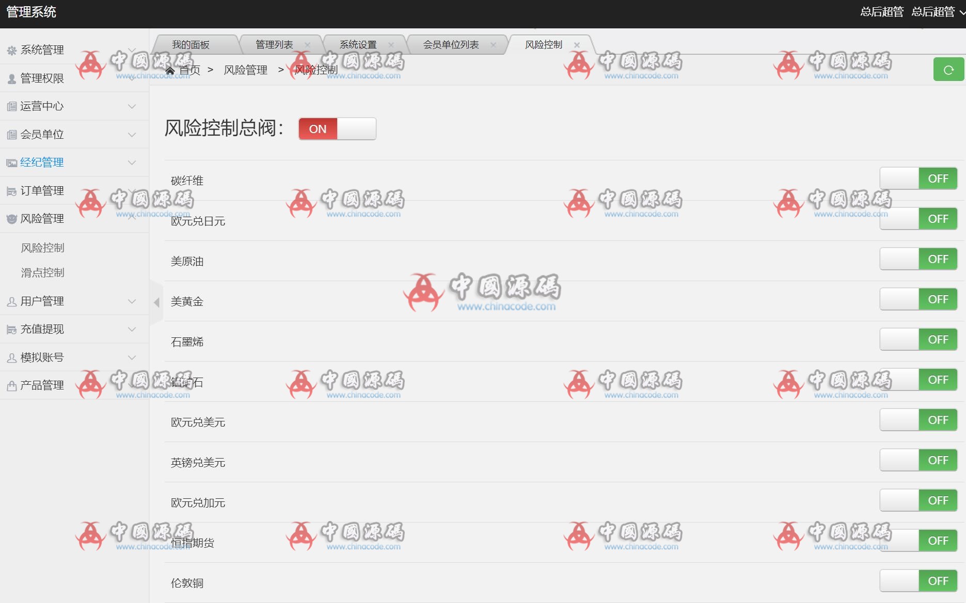Click the 美原油 row label
The image size is (966, 603).
pyautogui.click(x=187, y=262)
